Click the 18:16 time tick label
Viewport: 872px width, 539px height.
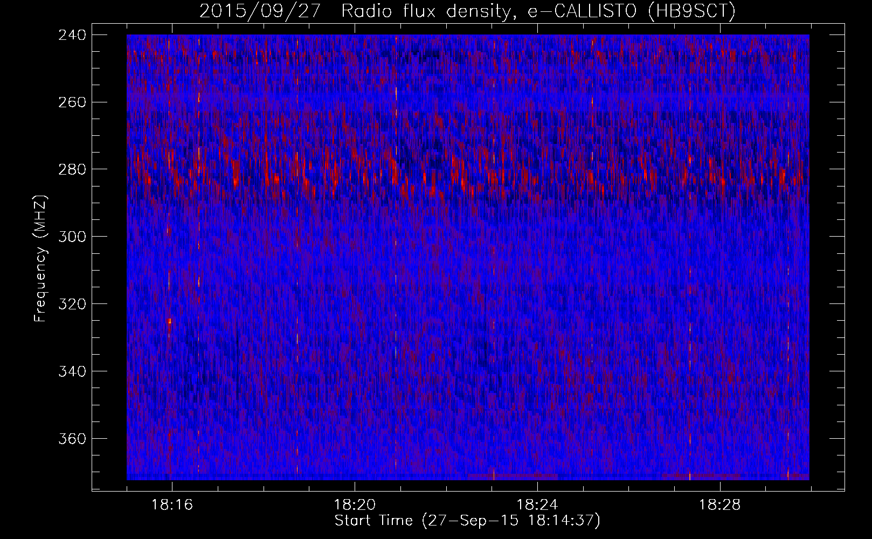point(172,505)
